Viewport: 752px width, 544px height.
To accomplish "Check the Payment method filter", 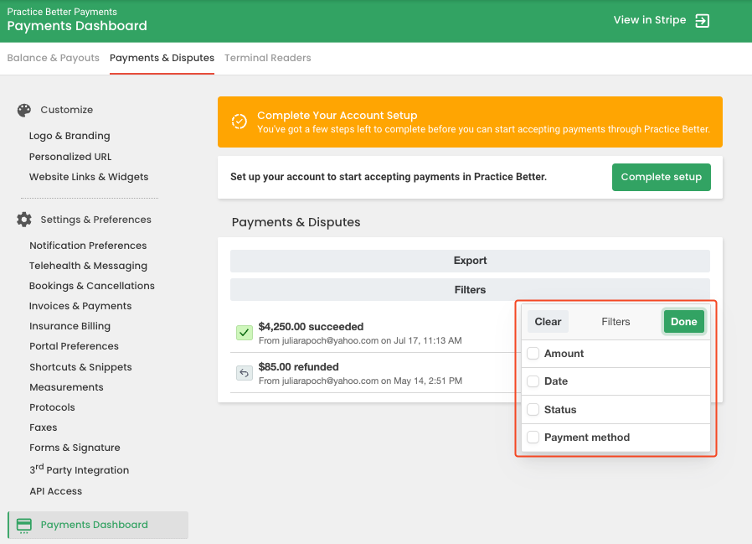I will click(533, 437).
